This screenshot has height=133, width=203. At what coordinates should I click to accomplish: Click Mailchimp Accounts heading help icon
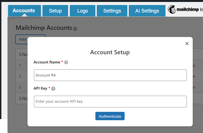[x=75, y=29]
